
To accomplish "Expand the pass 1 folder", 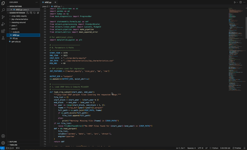I will pyautogui.click(x=23, y=26).
